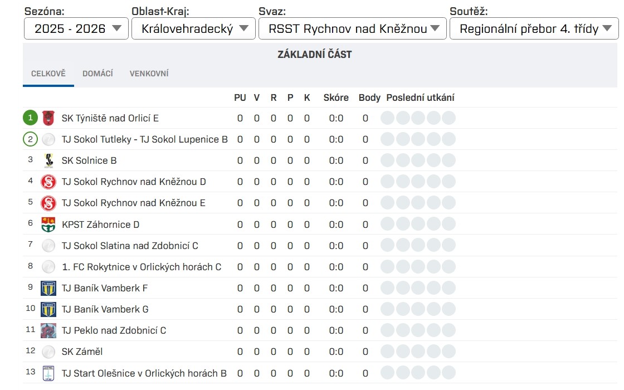Click TJ Start Olešnice B club logo
The image size is (624, 390).
tap(48, 373)
